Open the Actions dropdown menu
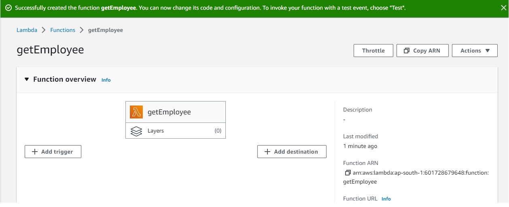The image size is (509, 207). [x=475, y=51]
